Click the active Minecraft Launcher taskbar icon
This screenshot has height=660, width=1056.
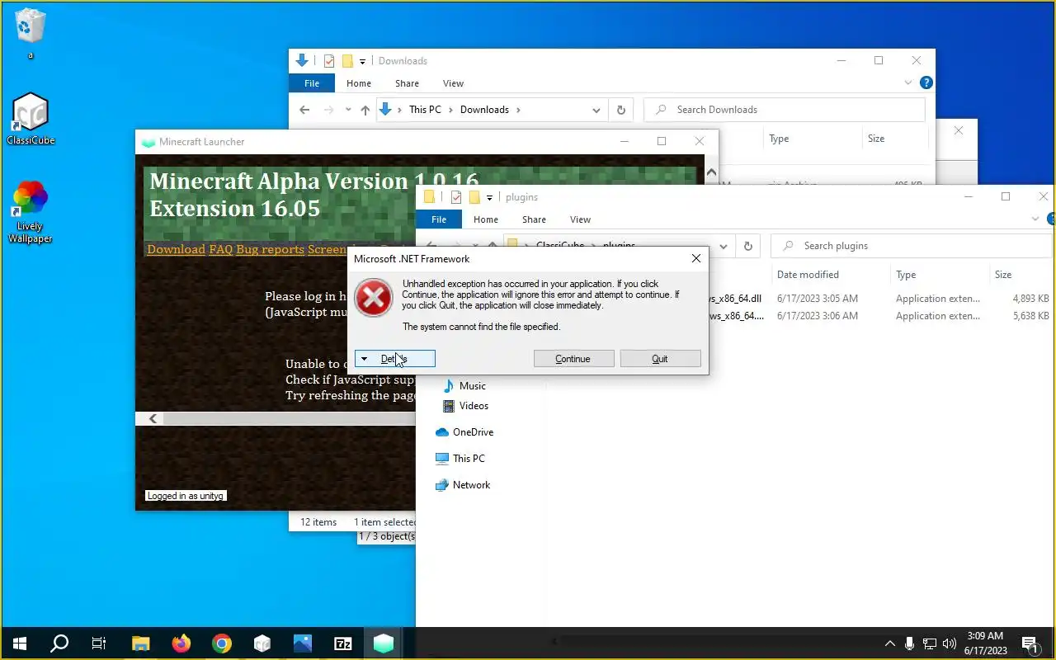tap(384, 643)
